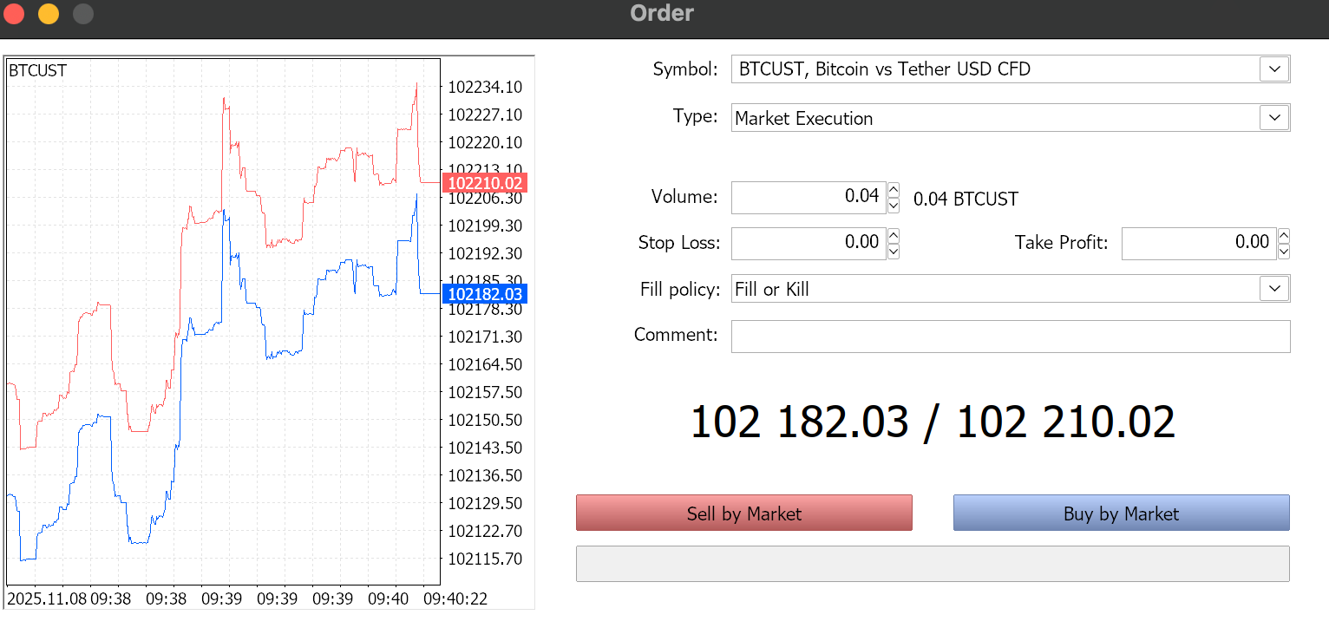
Task: Click the BTCUST label on the chart
Action: tap(37, 71)
